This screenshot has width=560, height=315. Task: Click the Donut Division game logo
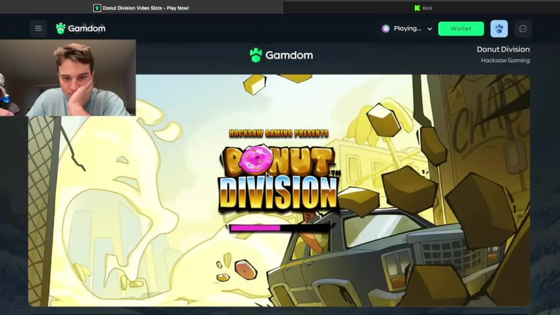click(x=279, y=178)
